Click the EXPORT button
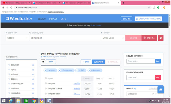Image resolution: width=171 pixels, height=104 pixels. (x=98, y=62)
